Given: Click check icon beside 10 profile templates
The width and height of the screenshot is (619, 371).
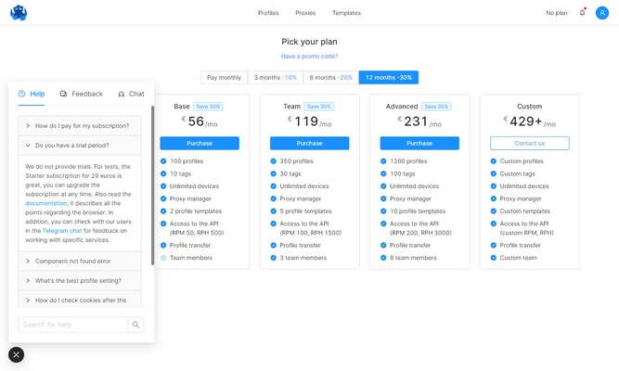Looking at the screenshot, I should 383,211.
